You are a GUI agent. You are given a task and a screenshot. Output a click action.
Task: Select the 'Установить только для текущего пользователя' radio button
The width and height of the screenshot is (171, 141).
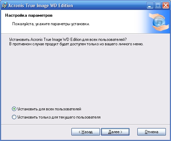point(14,117)
